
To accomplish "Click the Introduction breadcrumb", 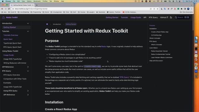I will click(57, 24).
